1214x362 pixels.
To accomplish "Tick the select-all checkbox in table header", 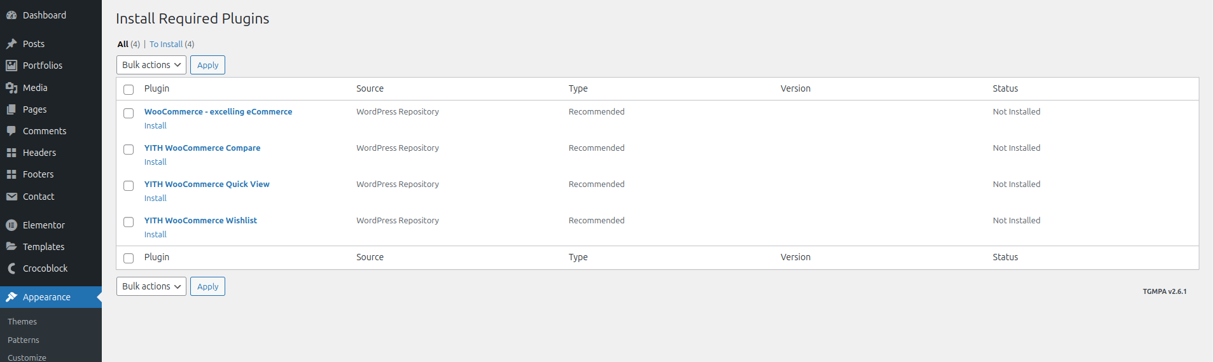I will click(129, 90).
